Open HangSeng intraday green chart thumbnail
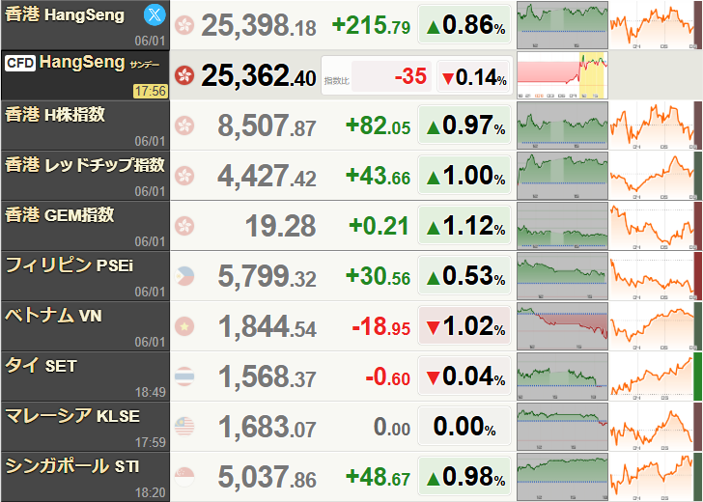Screen dimensions: 703x502 [562, 25]
